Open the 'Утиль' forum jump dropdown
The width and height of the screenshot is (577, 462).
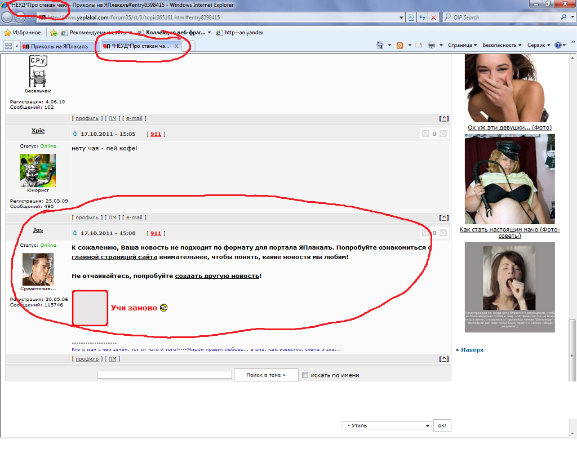coord(386,425)
